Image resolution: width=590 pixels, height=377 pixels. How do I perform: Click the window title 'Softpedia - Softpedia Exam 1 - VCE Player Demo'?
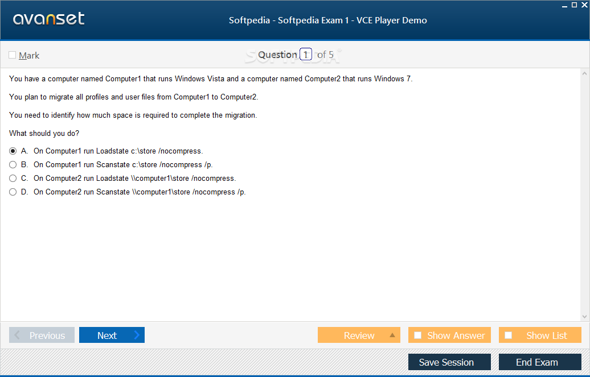pyautogui.click(x=327, y=20)
